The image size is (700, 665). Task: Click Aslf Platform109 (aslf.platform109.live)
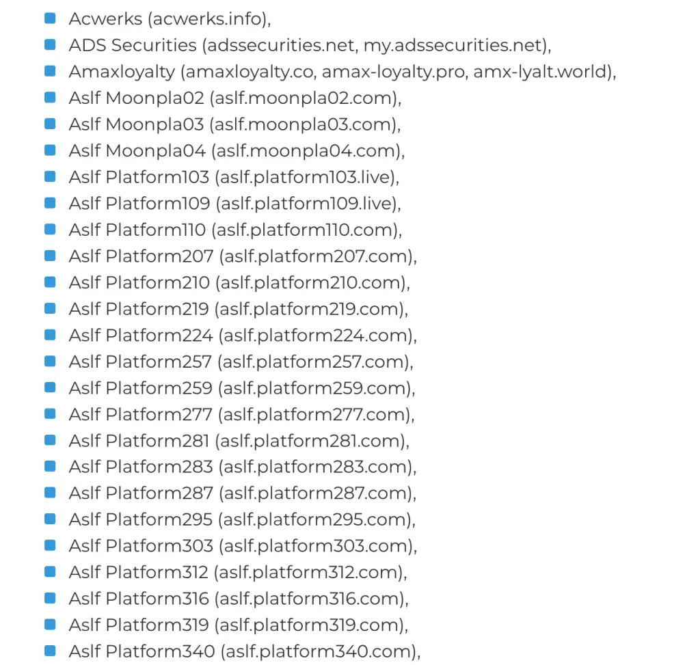(235, 203)
